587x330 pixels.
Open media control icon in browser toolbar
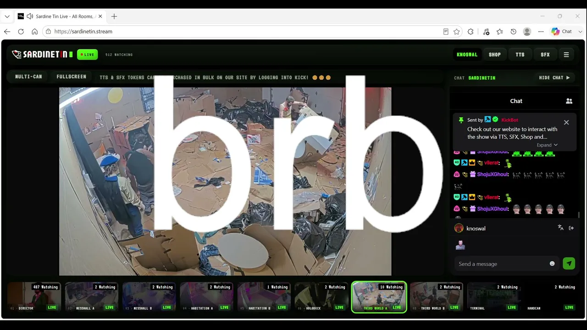(x=486, y=32)
